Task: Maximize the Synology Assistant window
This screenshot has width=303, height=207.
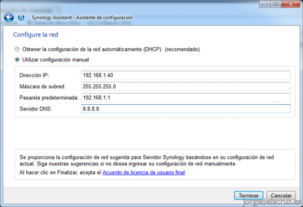Action: point(276,4)
